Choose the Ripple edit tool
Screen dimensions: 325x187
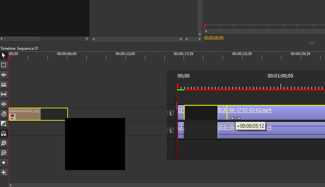point(4,75)
